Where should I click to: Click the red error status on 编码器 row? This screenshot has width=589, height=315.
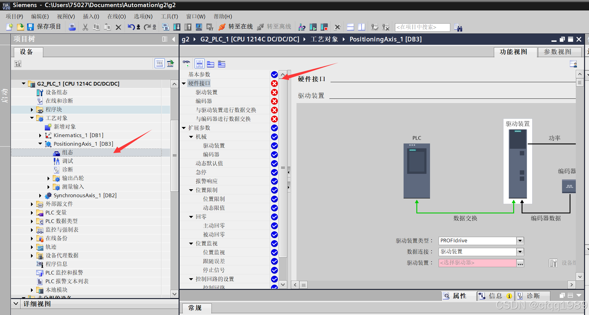pos(274,101)
